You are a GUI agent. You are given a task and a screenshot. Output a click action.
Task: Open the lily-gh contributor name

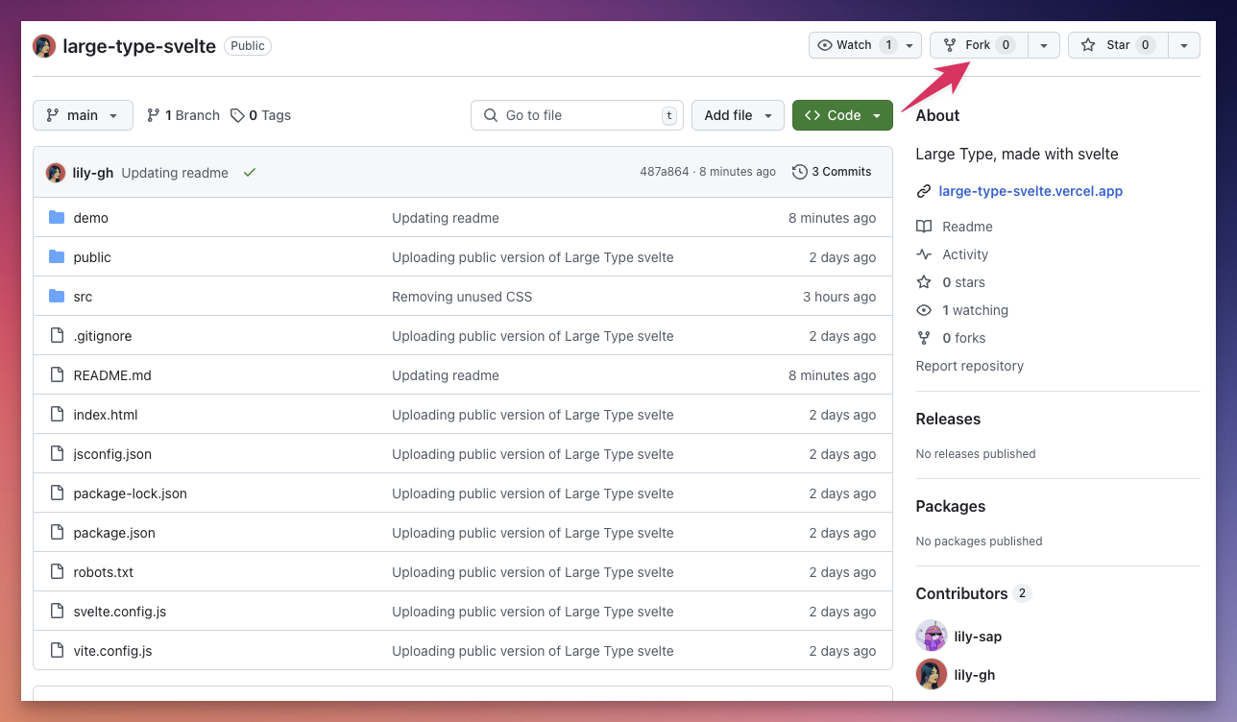(x=975, y=675)
